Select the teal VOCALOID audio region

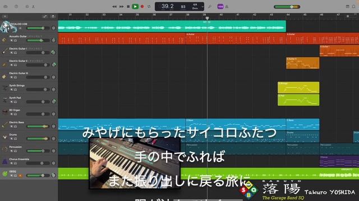point(172,26)
